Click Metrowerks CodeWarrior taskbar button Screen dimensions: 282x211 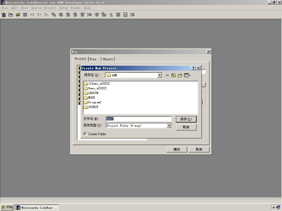tap(37, 208)
